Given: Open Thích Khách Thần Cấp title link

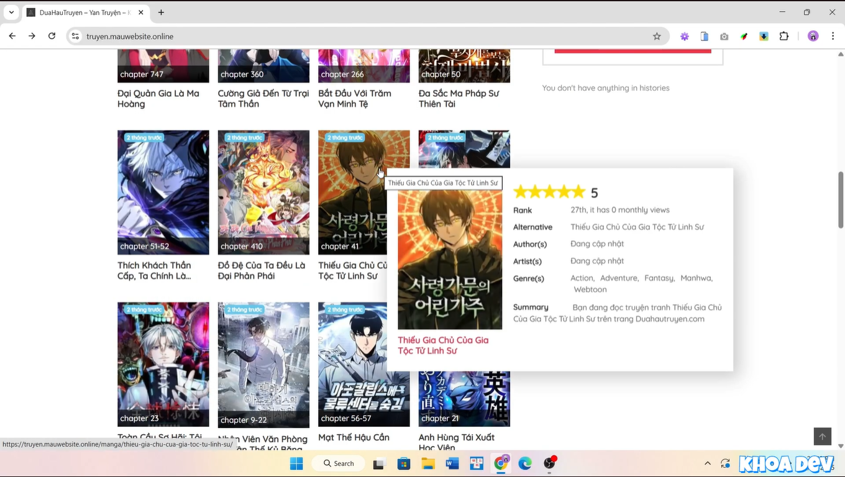Looking at the screenshot, I should 154,271.
